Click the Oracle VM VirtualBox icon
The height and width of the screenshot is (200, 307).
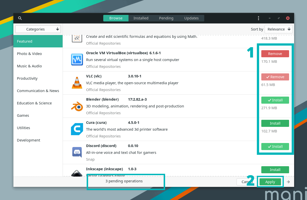[x=77, y=60]
